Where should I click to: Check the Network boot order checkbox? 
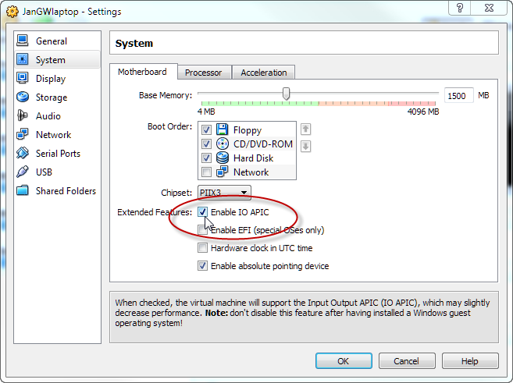pyautogui.click(x=207, y=172)
